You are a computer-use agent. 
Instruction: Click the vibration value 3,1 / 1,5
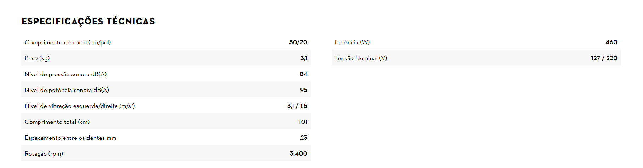point(297,106)
